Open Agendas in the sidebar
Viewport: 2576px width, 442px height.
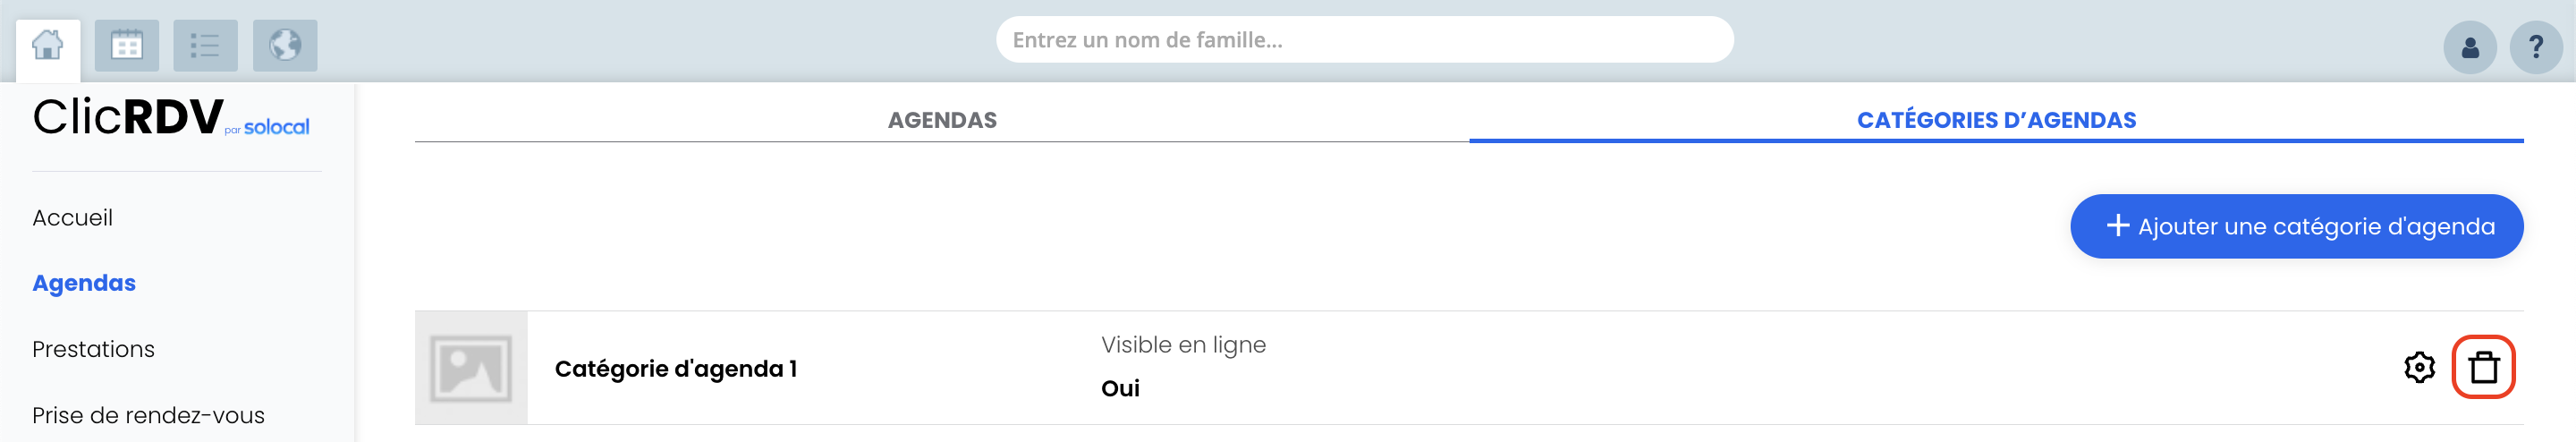coord(84,284)
